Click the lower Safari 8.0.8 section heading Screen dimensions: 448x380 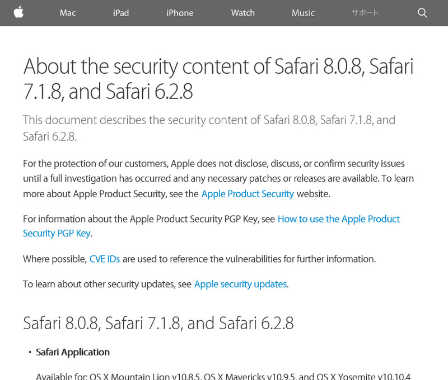158,323
